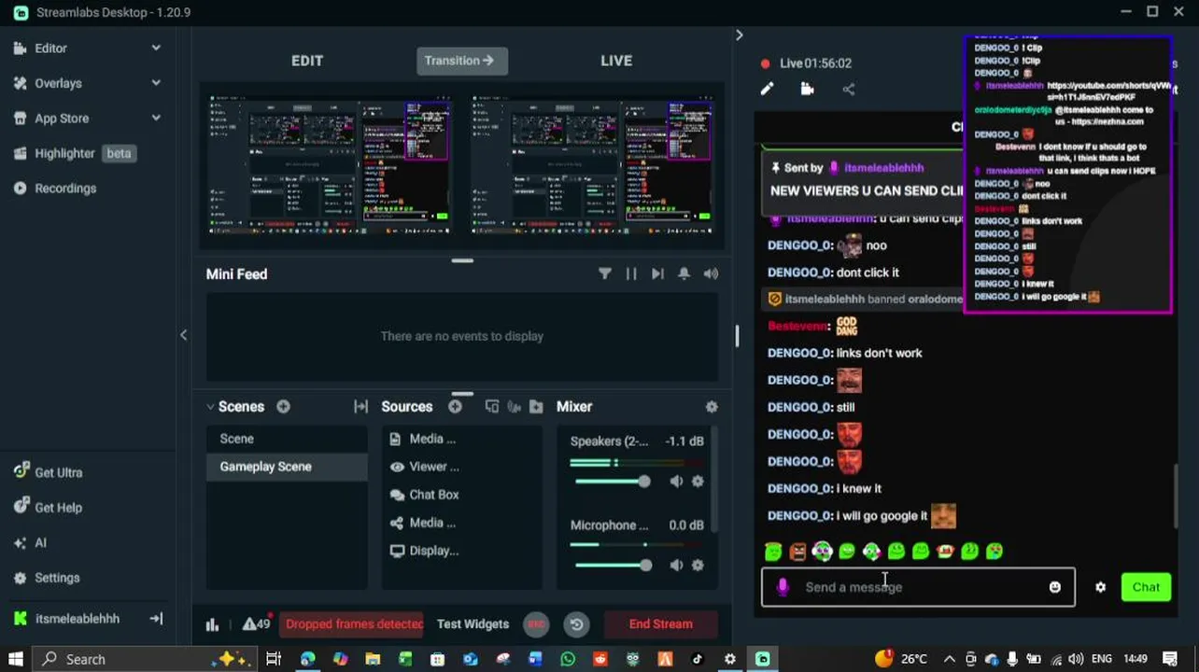Start recording with REC button
1199x672 pixels.
tap(536, 624)
